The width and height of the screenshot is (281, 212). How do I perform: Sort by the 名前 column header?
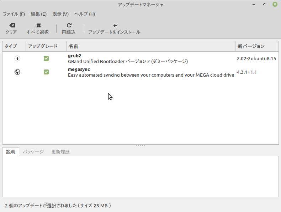click(151, 46)
